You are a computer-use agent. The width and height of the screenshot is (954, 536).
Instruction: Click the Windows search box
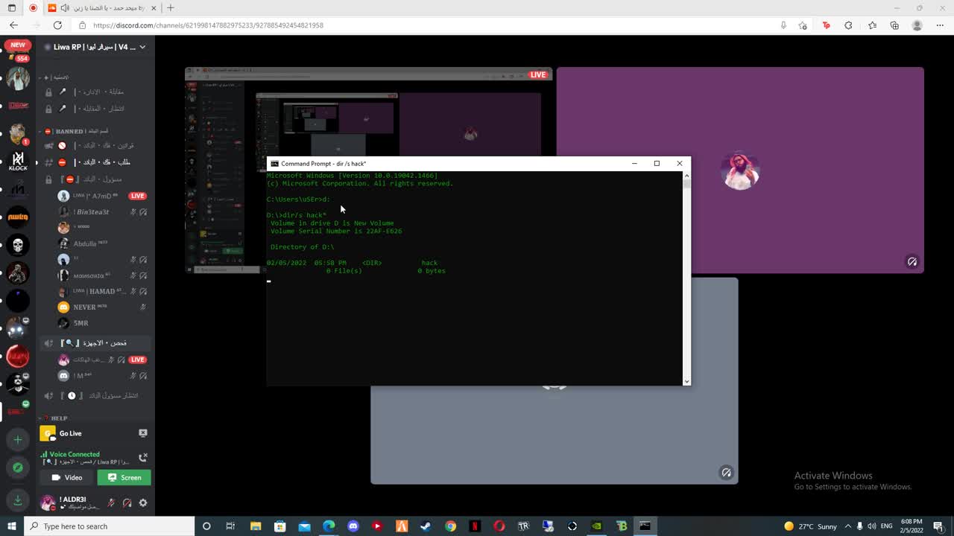tap(110, 526)
